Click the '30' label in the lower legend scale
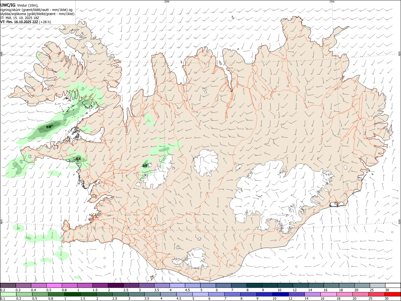401x301 pixels. pyautogui.click(x=387, y=299)
